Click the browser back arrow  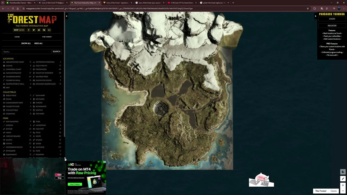3,8
